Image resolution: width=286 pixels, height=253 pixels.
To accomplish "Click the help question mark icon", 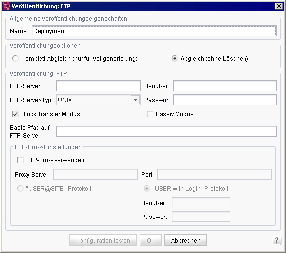I will (276, 241).
